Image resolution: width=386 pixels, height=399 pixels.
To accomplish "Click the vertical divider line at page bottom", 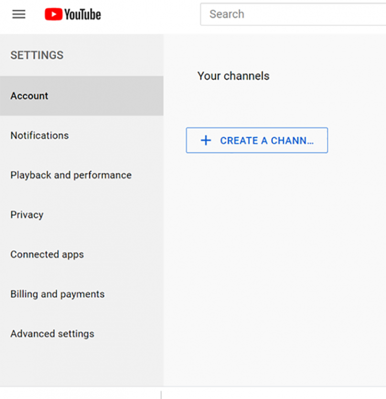I will [161, 395].
